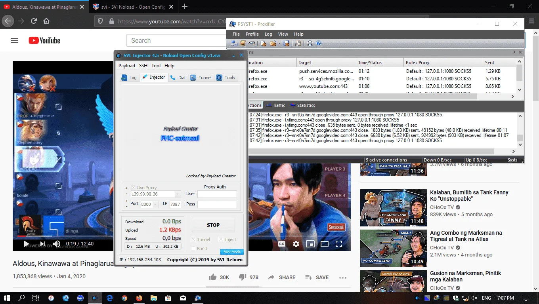Viewport: 539px width, 304px height.
Task: Click the Proxy Auth Pass field
Action: tap(217, 204)
